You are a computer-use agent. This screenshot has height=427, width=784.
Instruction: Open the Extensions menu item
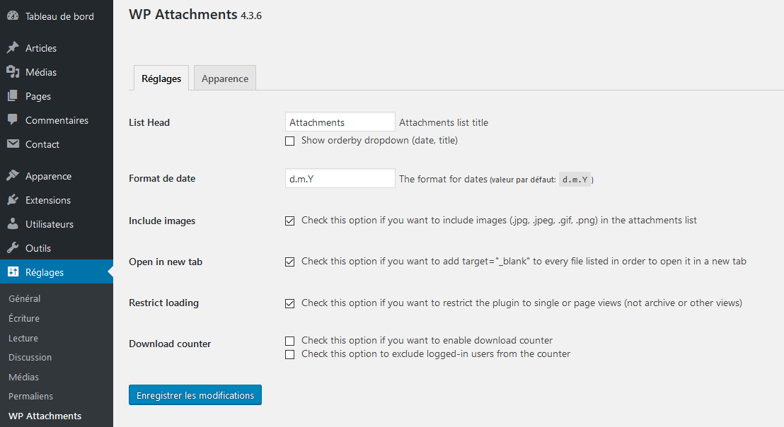click(57, 200)
